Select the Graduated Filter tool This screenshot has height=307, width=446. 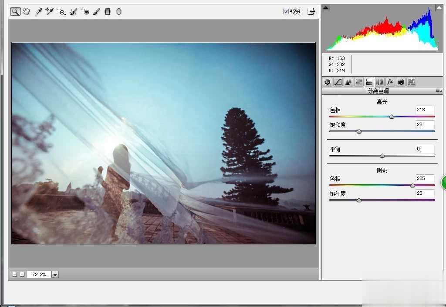(108, 12)
